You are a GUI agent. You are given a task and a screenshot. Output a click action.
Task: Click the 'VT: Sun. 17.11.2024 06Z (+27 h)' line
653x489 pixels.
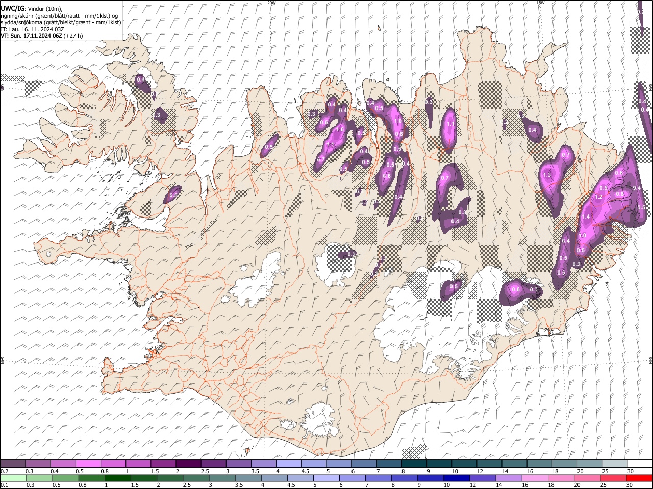point(41,36)
